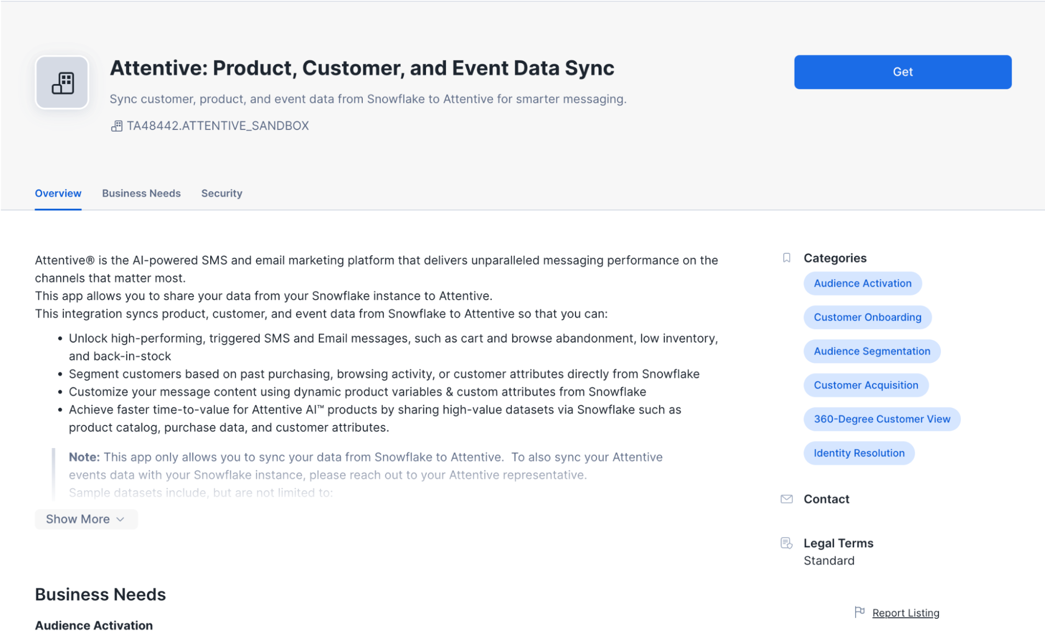Click the bullet starting 'Customize your message content'
The width and height of the screenshot is (1045, 636).
coord(357,392)
